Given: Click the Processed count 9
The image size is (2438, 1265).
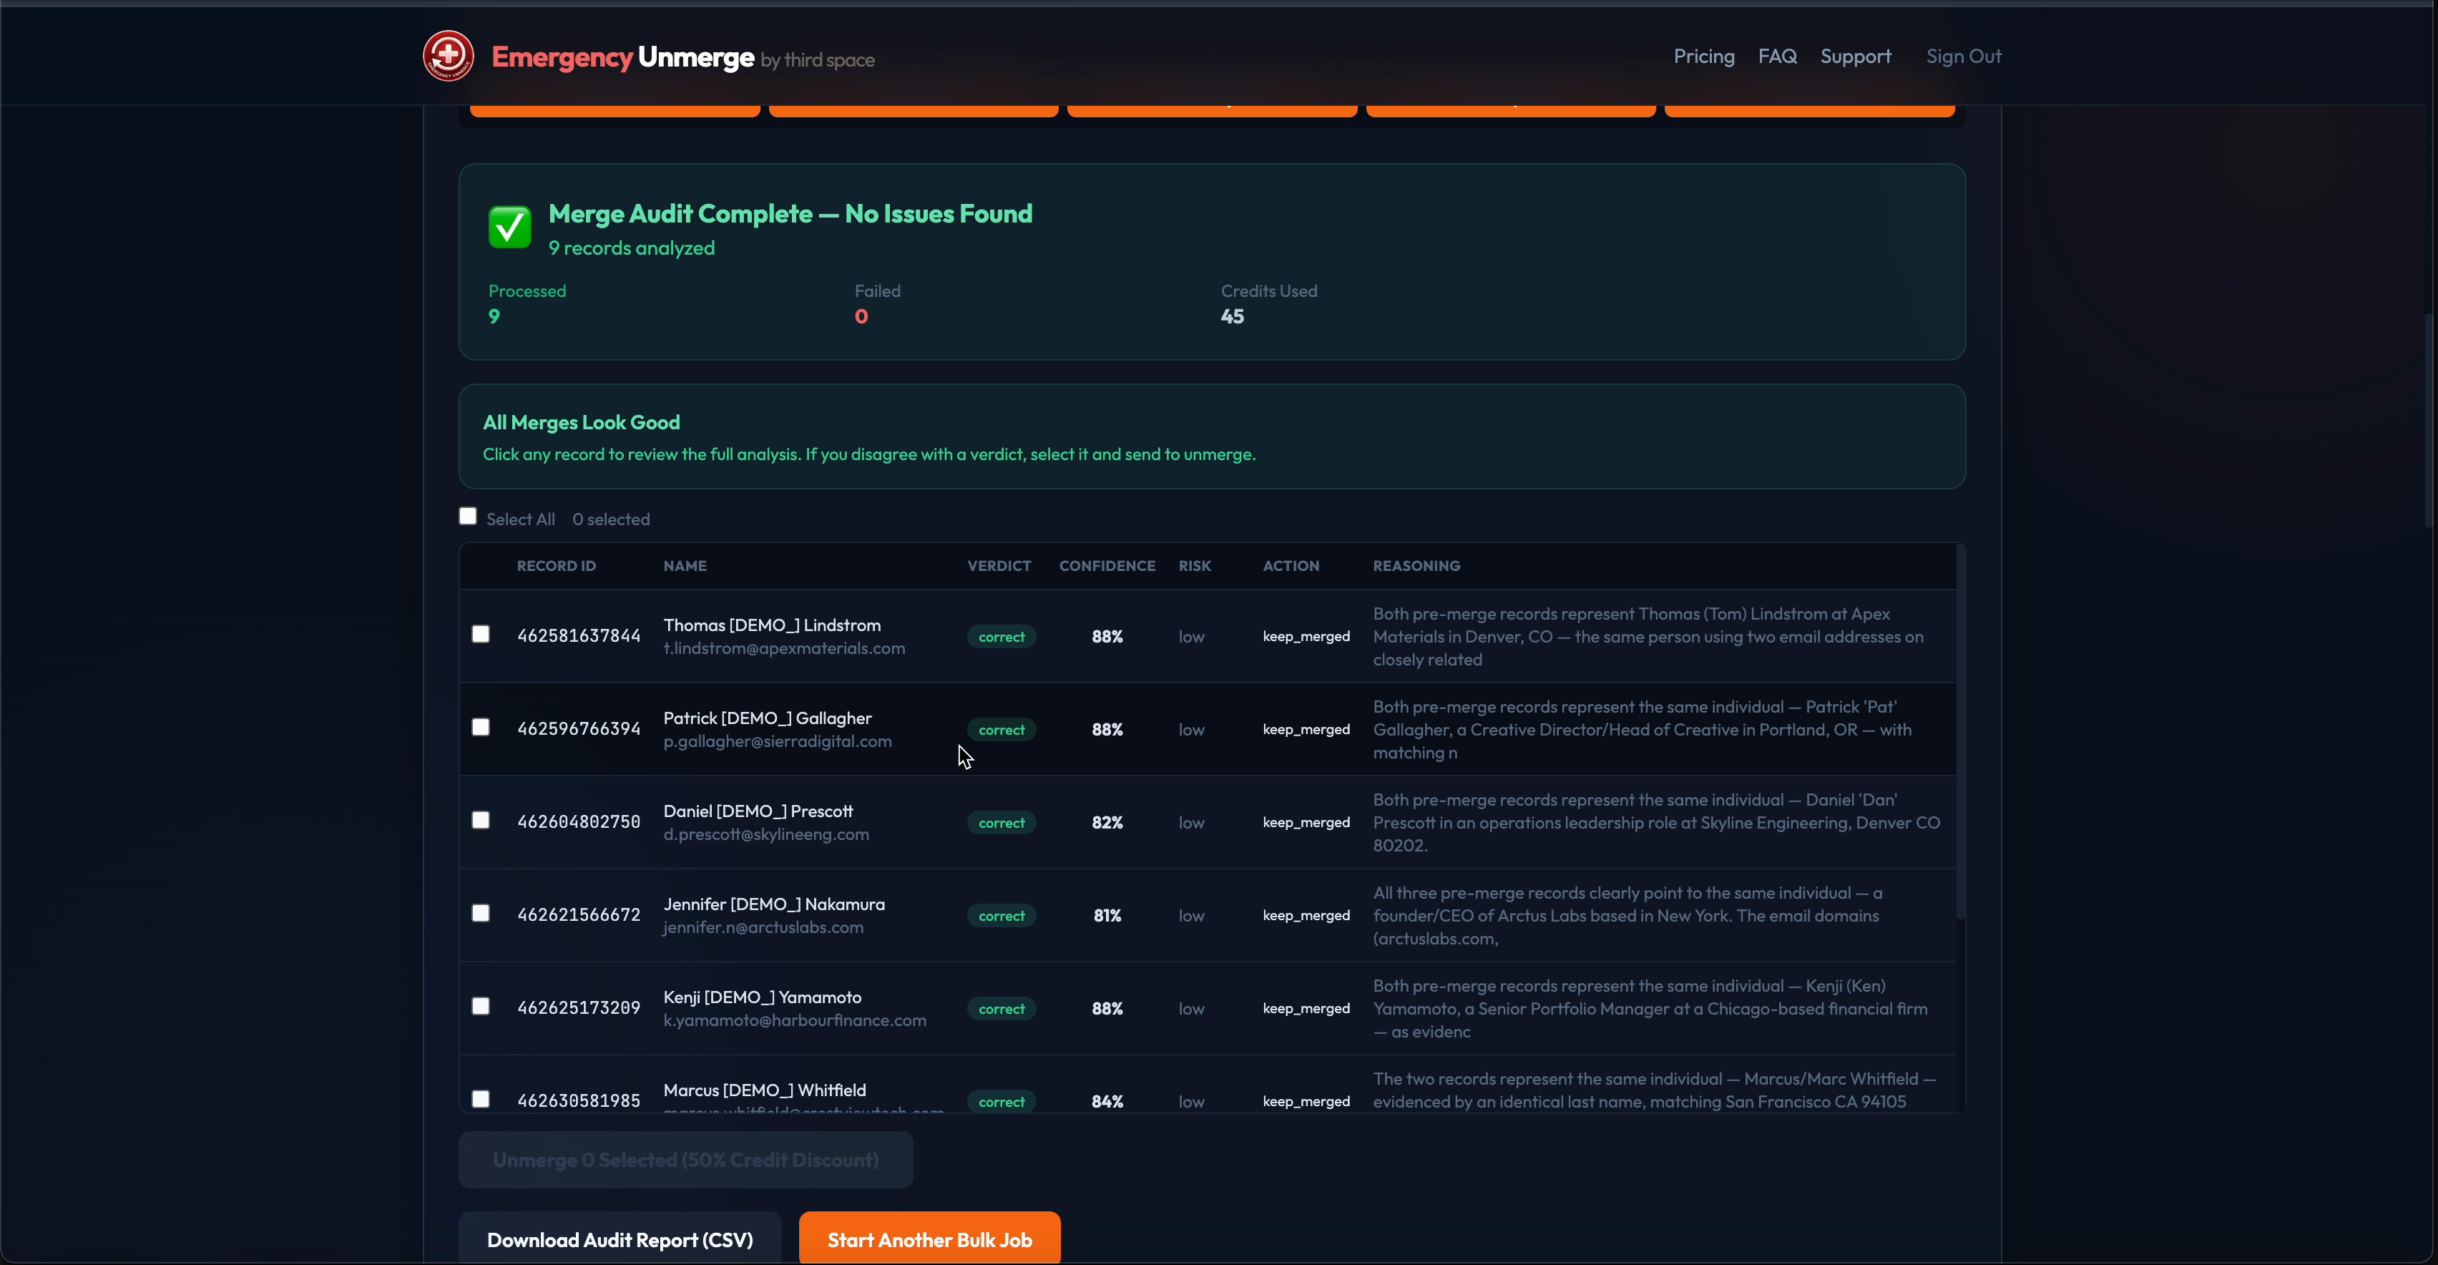Looking at the screenshot, I should point(494,317).
